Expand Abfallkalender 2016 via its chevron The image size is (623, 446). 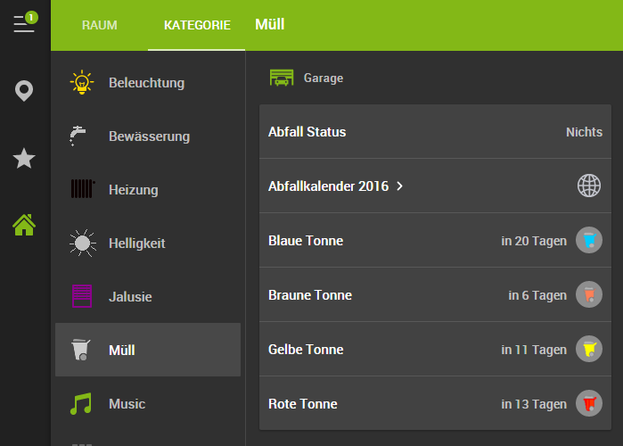pyautogui.click(x=400, y=186)
